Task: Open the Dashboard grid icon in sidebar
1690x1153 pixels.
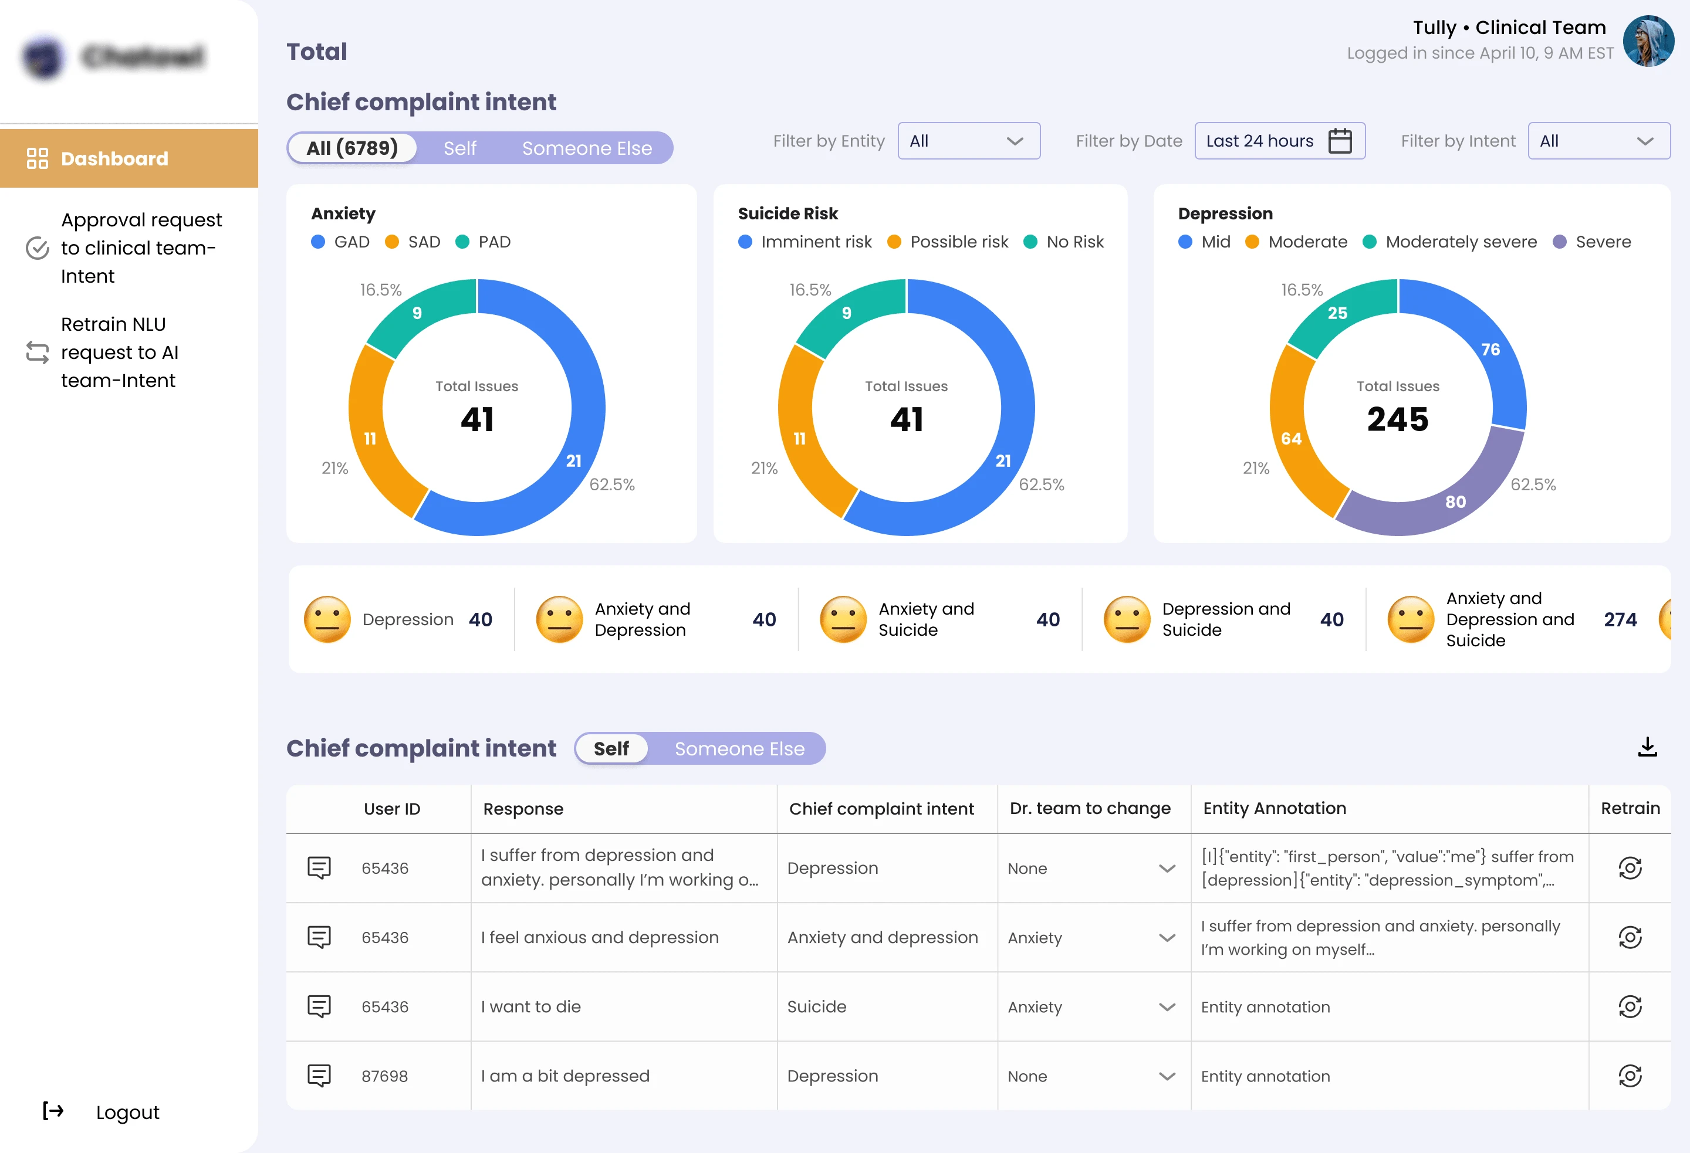Action: 37,158
